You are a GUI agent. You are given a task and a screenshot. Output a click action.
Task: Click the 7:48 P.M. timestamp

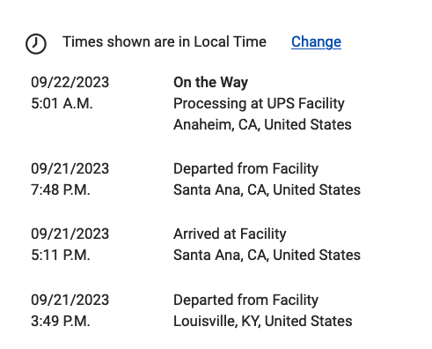tap(61, 189)
